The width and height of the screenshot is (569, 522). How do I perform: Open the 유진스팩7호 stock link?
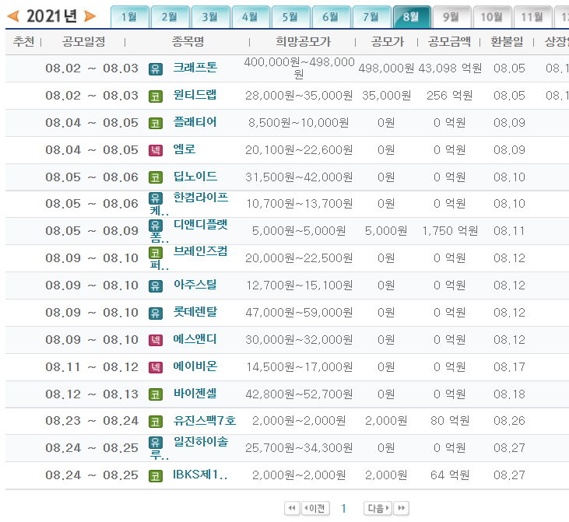pos(205,421)
